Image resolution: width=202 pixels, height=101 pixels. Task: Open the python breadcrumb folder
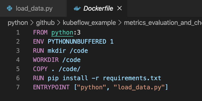18,23
